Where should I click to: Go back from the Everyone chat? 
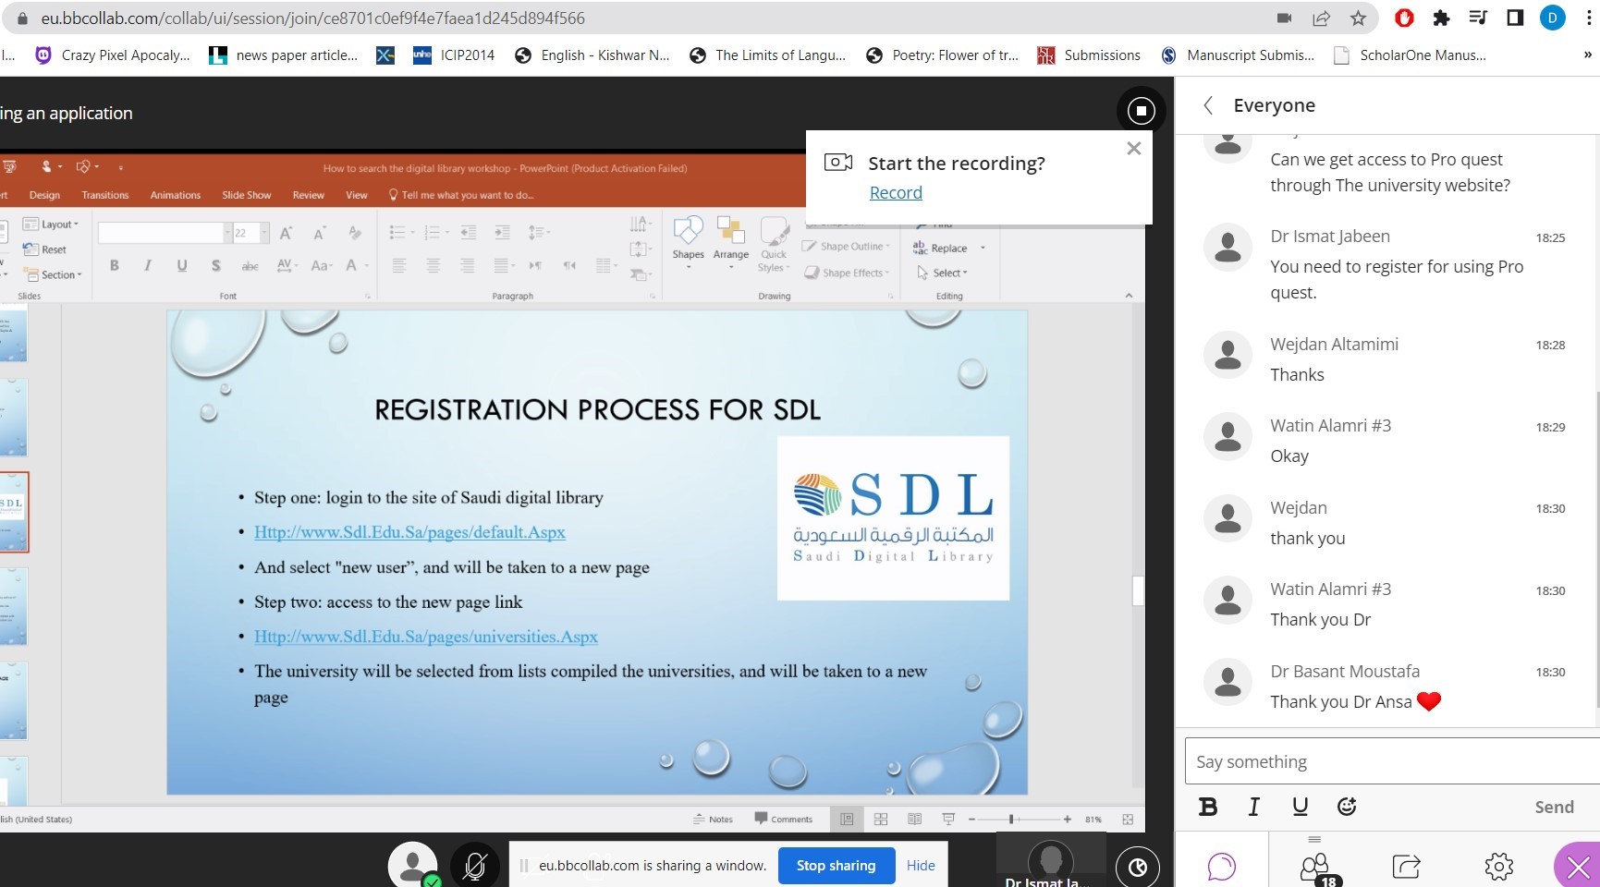click(1208, 105)
